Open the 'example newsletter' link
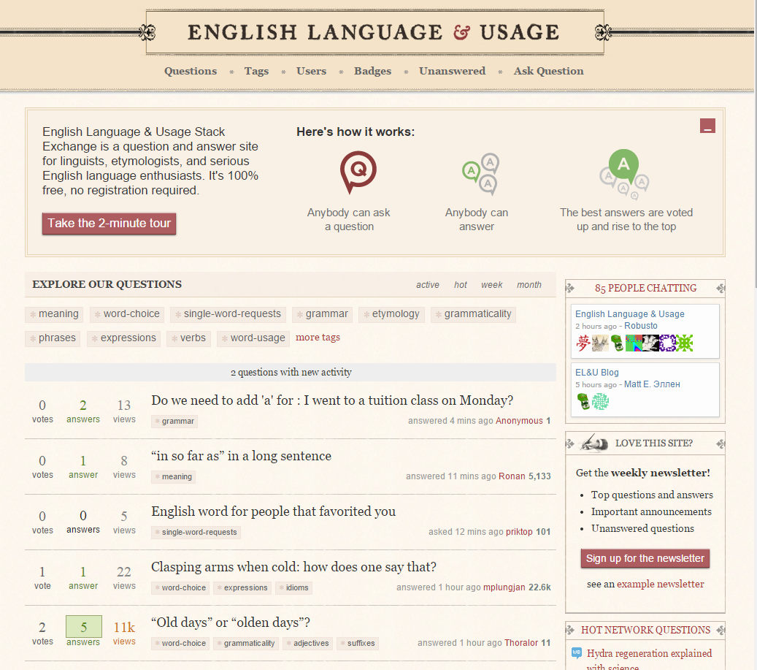The width and height of the screenshot is (757, 670). coord(660,585)
